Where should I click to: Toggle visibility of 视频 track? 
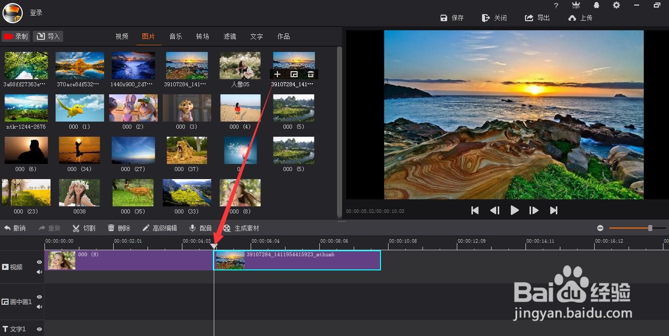(x=39, y=262)
